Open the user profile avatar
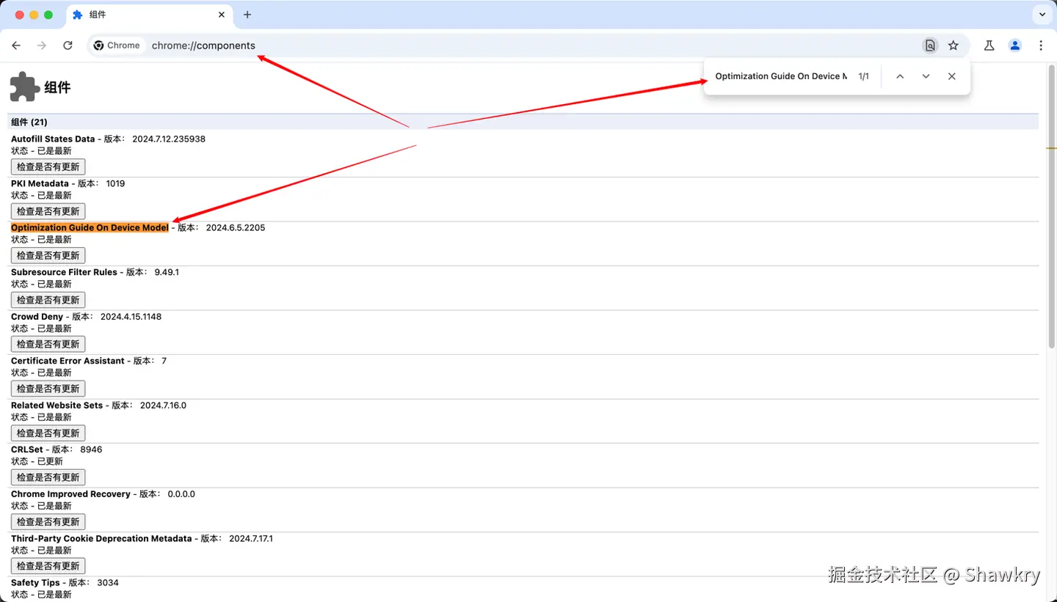1057x602 pixels. point(1015,45)
